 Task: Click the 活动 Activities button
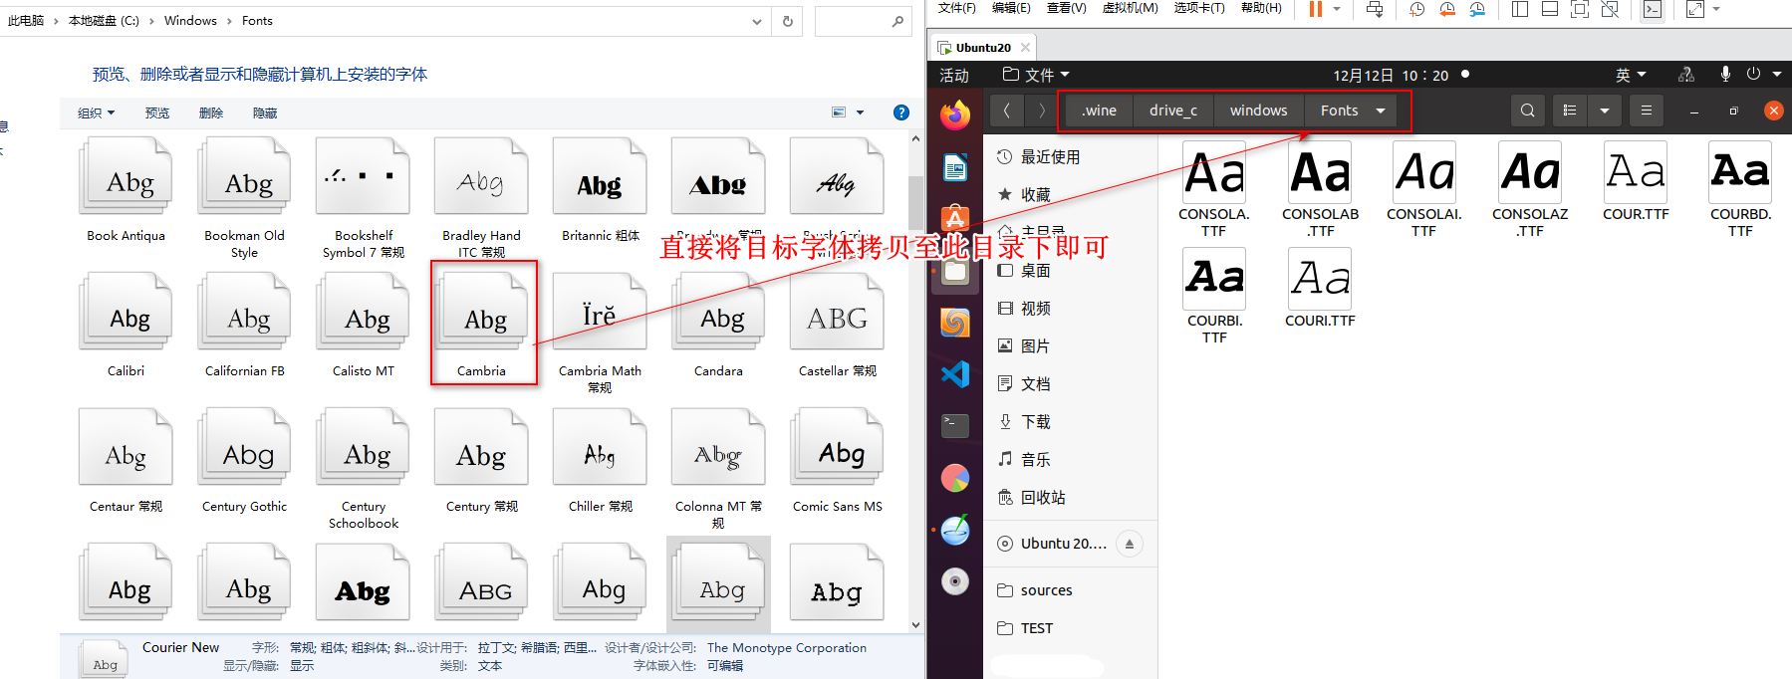[954, 75]
